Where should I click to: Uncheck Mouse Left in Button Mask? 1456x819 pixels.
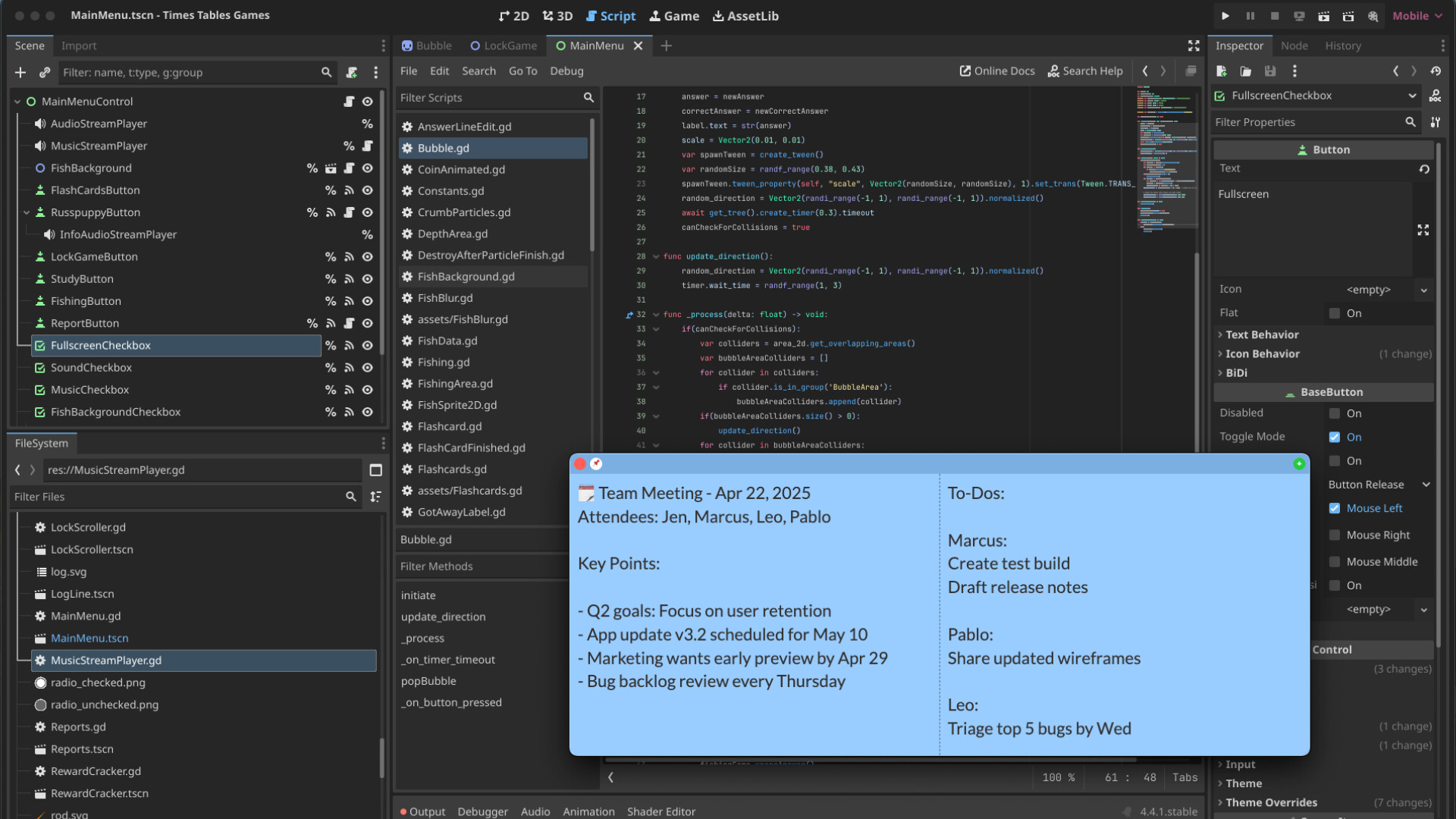pos(1335,508)
